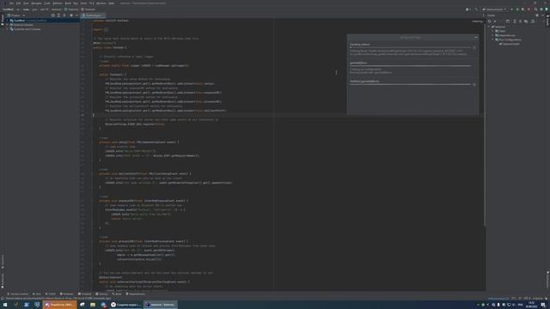This screenshot has width=550, height=309.
Task: Open the Refactor menu
Action: [58, 3]
